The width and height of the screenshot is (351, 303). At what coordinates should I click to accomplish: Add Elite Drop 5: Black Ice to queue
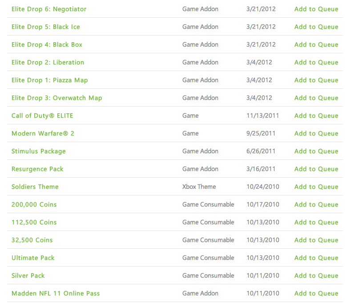(316, 27)
